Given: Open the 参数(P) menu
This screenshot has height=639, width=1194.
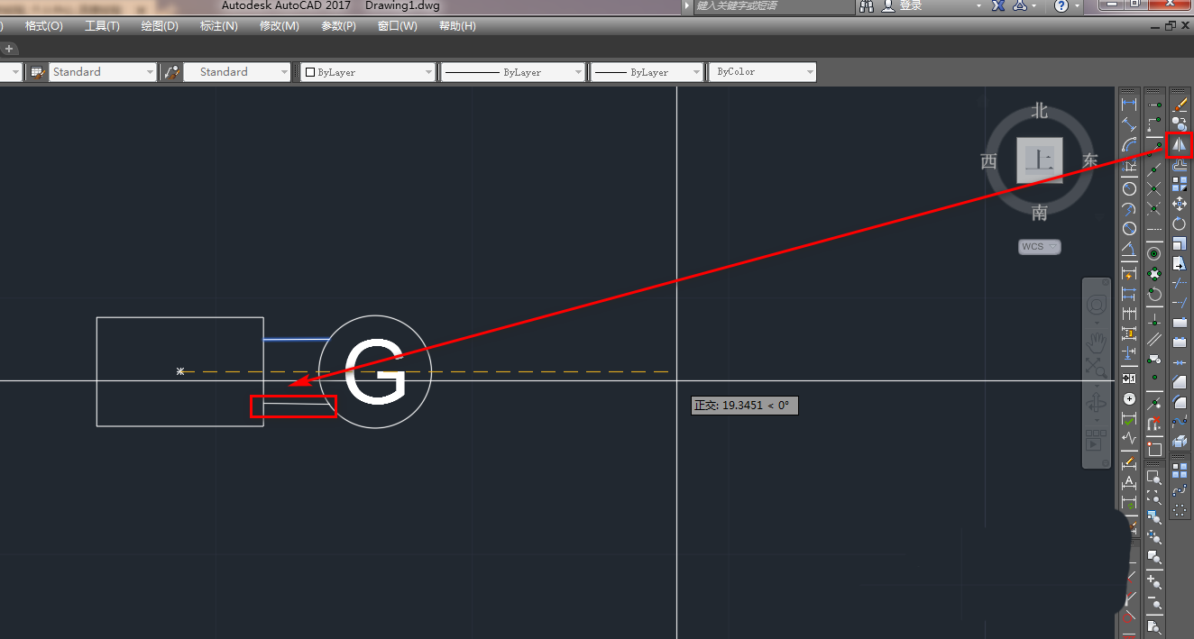Looking at the screenshot, I should [338, 26].
